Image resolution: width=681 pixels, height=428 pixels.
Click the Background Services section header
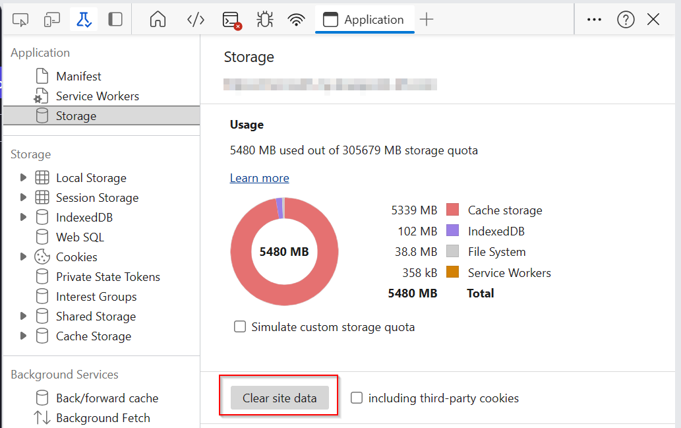tap(65, 375)
